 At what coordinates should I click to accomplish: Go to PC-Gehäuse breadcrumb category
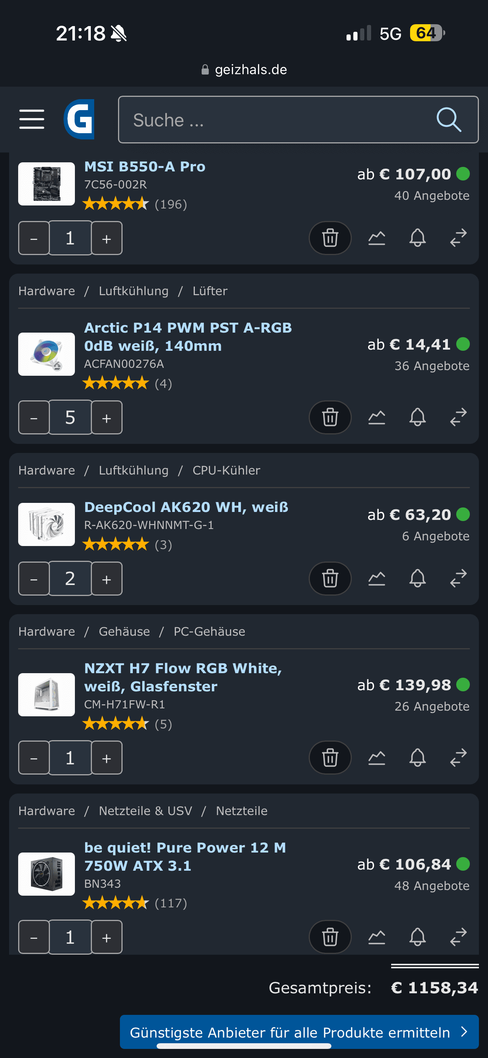pos(209,631)
